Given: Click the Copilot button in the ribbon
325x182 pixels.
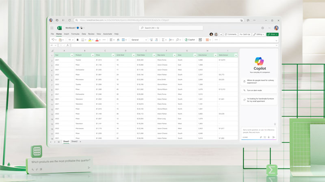Looking at the screenshot, I should 190,40.
